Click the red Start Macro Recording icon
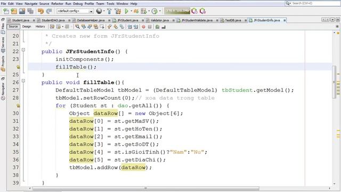Image resolution: width=341 pixels, height=192 pixels. (x=143, y=27)
